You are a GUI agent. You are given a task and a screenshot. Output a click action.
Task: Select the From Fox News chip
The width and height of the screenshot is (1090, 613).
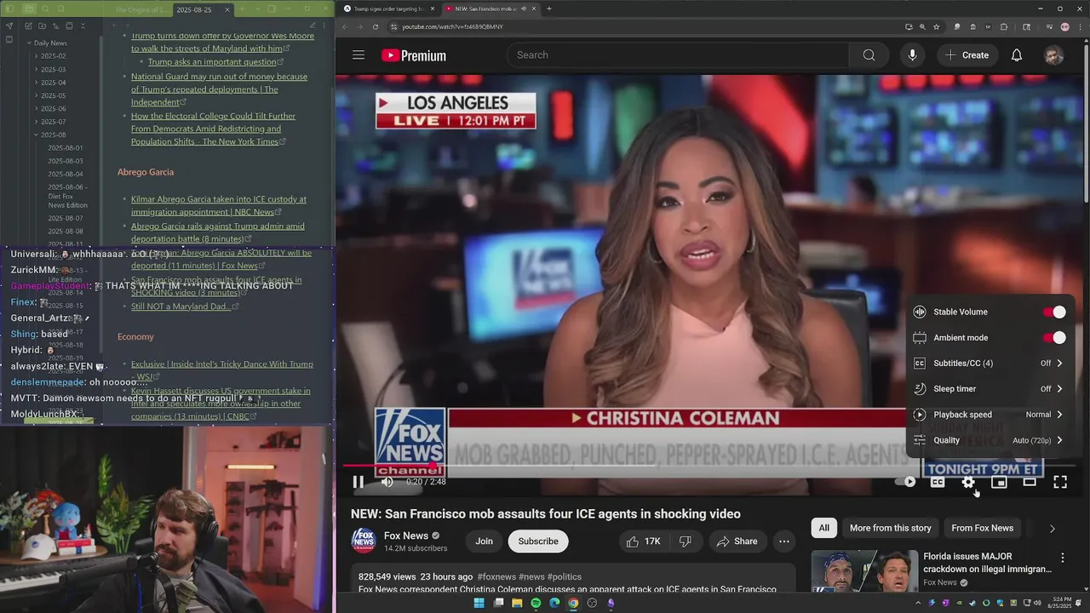coord(982,528)
